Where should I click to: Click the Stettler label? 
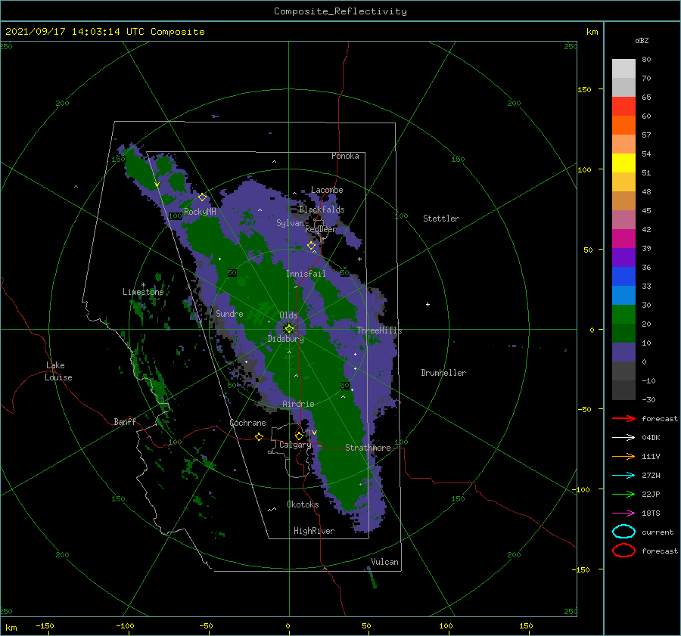[441, 219]
